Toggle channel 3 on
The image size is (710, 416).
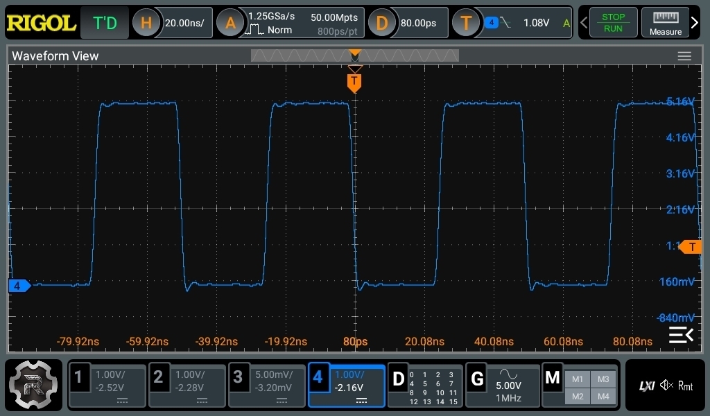(238, 377)
